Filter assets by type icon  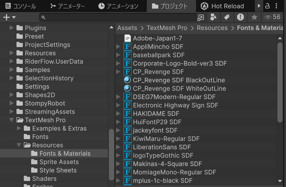coord(213,17)
